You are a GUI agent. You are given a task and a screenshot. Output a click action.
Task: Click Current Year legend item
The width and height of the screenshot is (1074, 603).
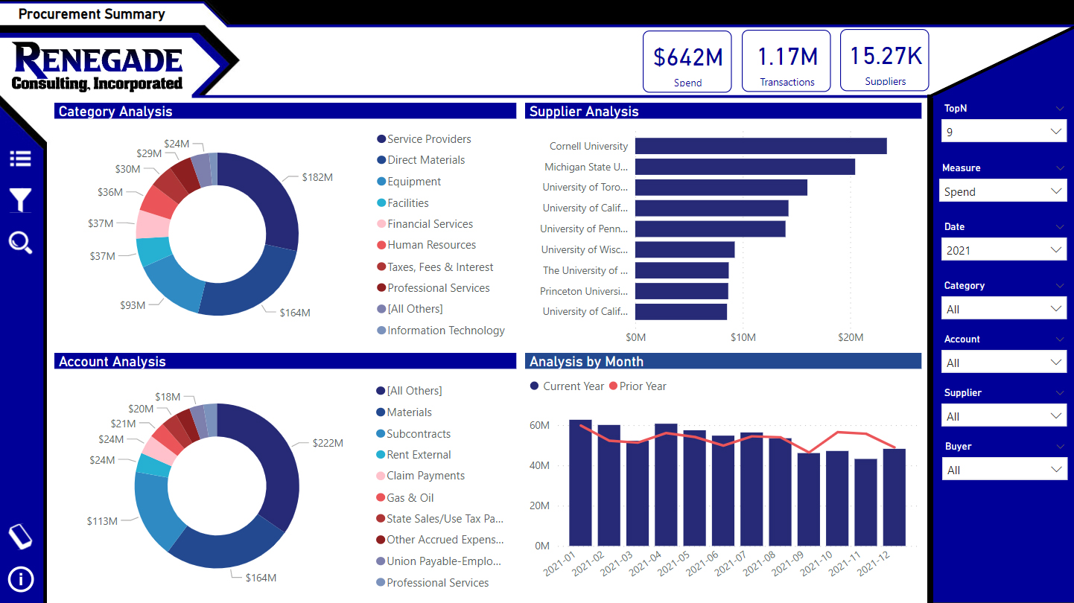coord(567,386)
